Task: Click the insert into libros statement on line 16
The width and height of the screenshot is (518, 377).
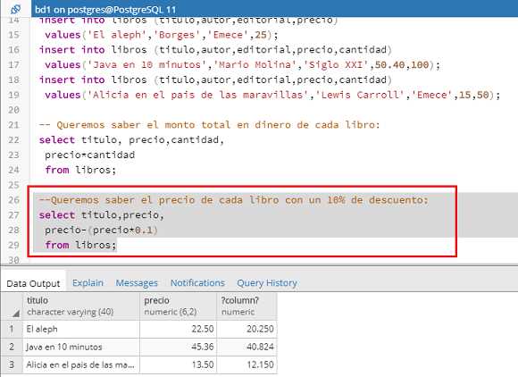Action: [215, 50]
